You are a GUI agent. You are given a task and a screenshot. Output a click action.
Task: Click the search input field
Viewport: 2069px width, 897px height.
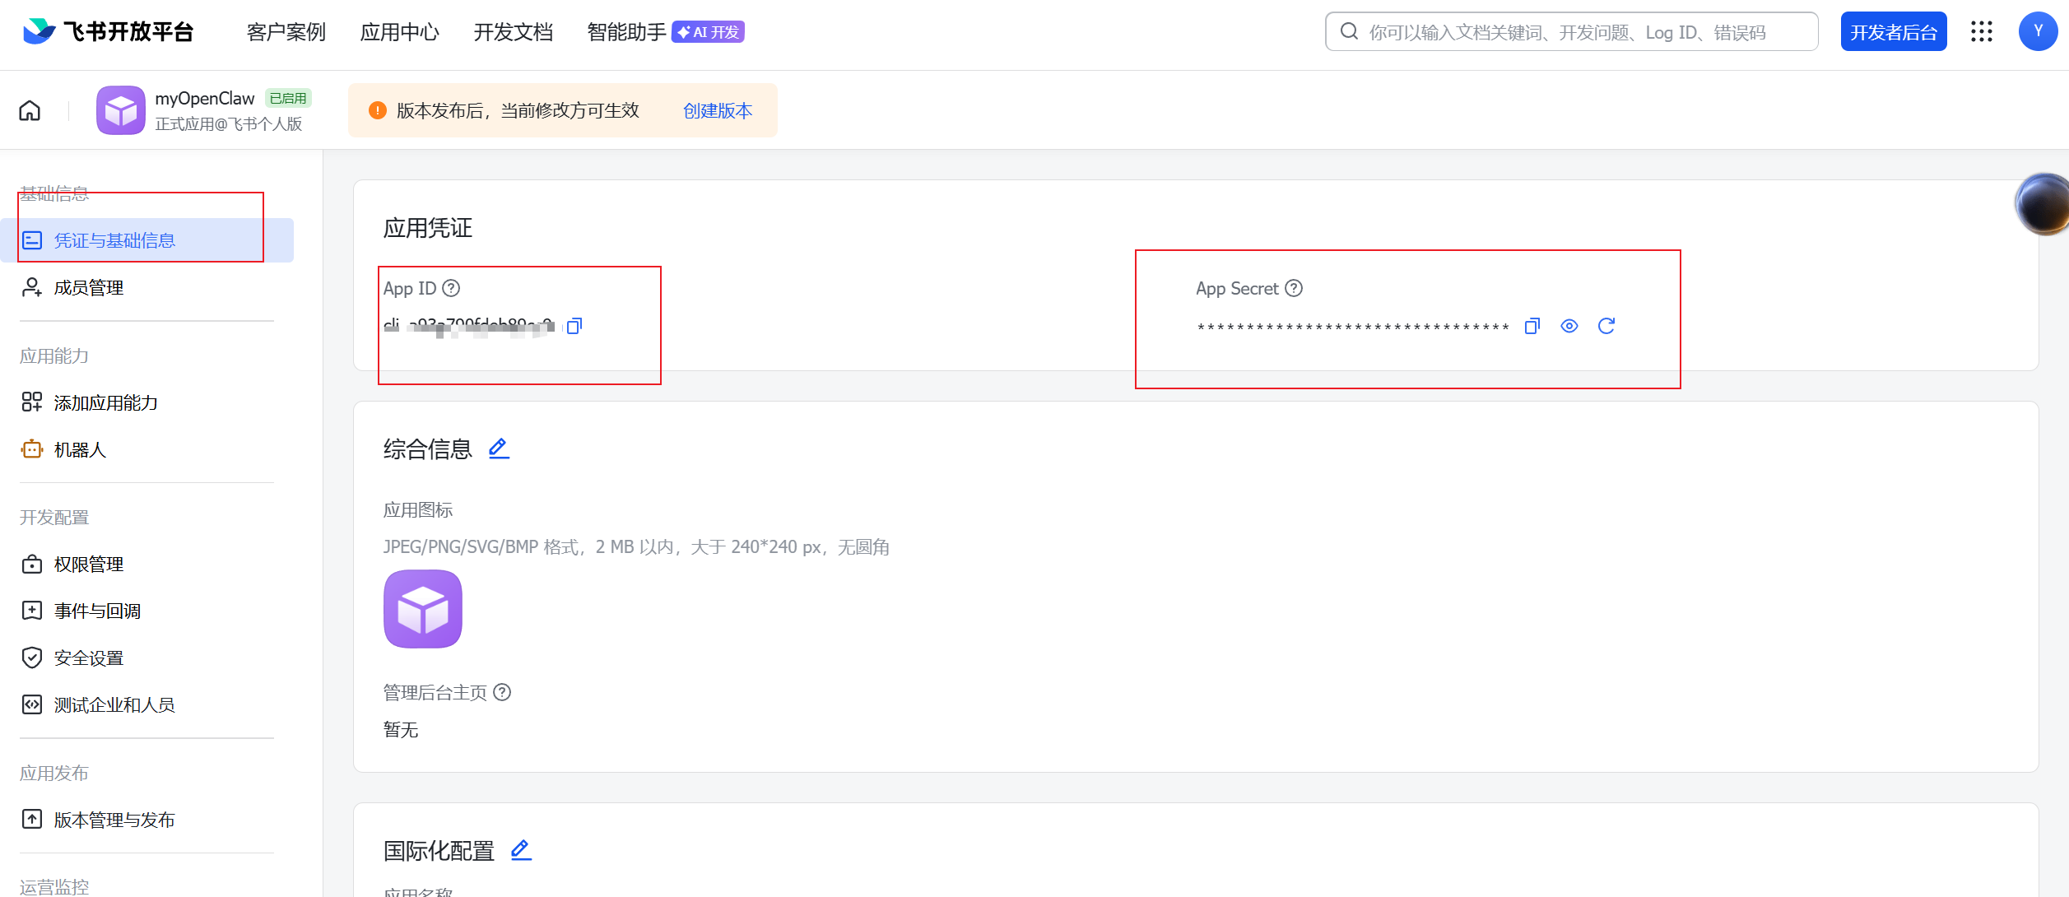coord(1564,31)
